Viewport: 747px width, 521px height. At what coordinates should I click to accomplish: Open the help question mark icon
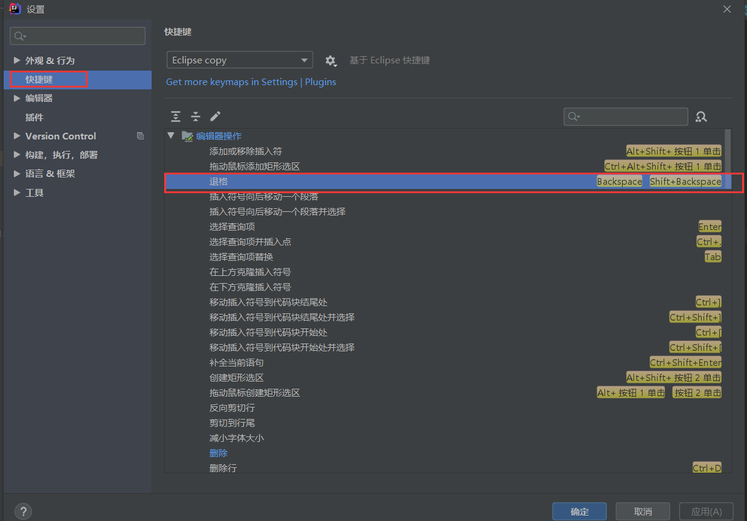click(x=23, y=511)
